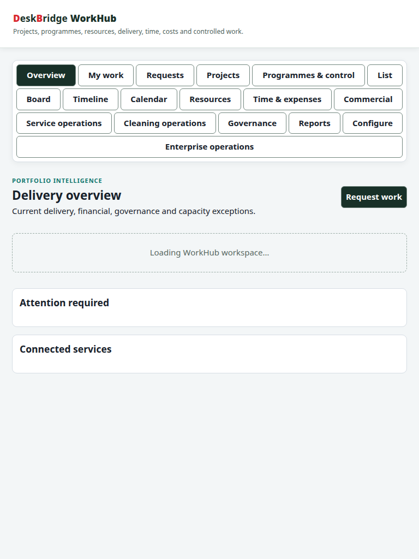This screenshot has width=419, height=559.
Task: Switch to the List view tab
Action: (385, 75)
